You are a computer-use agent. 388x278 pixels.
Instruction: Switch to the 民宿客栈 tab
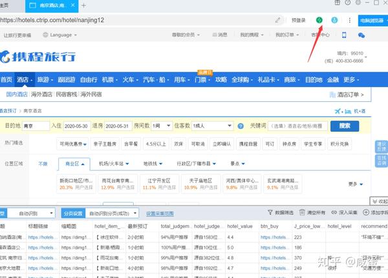67,94
